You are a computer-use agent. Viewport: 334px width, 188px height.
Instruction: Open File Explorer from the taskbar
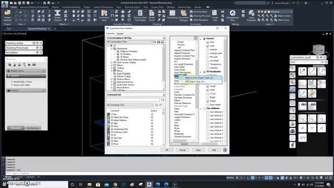[89, 184]
